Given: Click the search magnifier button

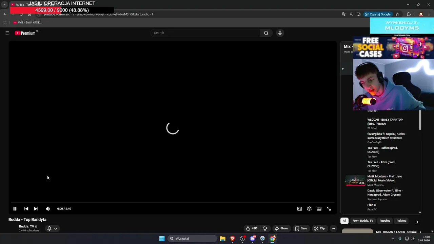Looking at the screenshot, I should tap(266, 33).
